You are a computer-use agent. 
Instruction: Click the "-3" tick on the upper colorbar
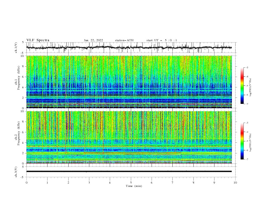pos(247,67)
